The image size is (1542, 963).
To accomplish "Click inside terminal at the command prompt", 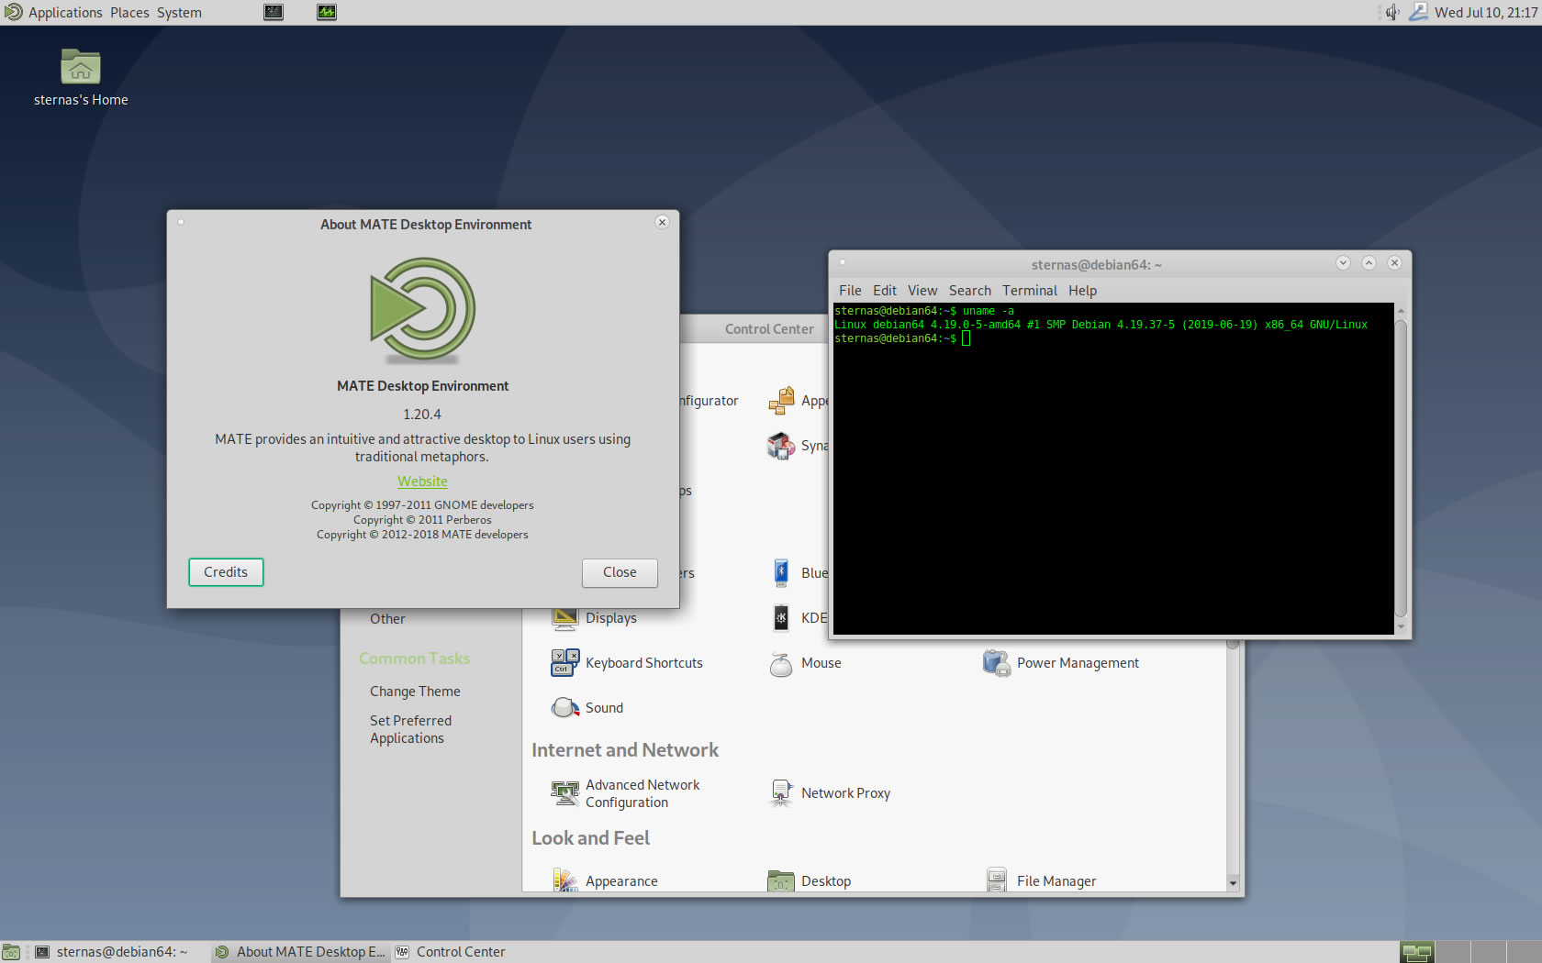I will click(967, 338).
